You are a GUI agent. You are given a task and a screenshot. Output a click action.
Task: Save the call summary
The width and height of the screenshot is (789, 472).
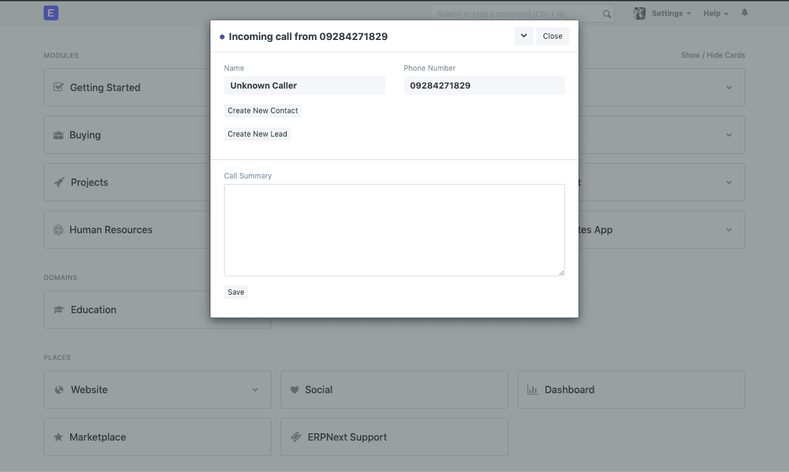click(236, 292)
